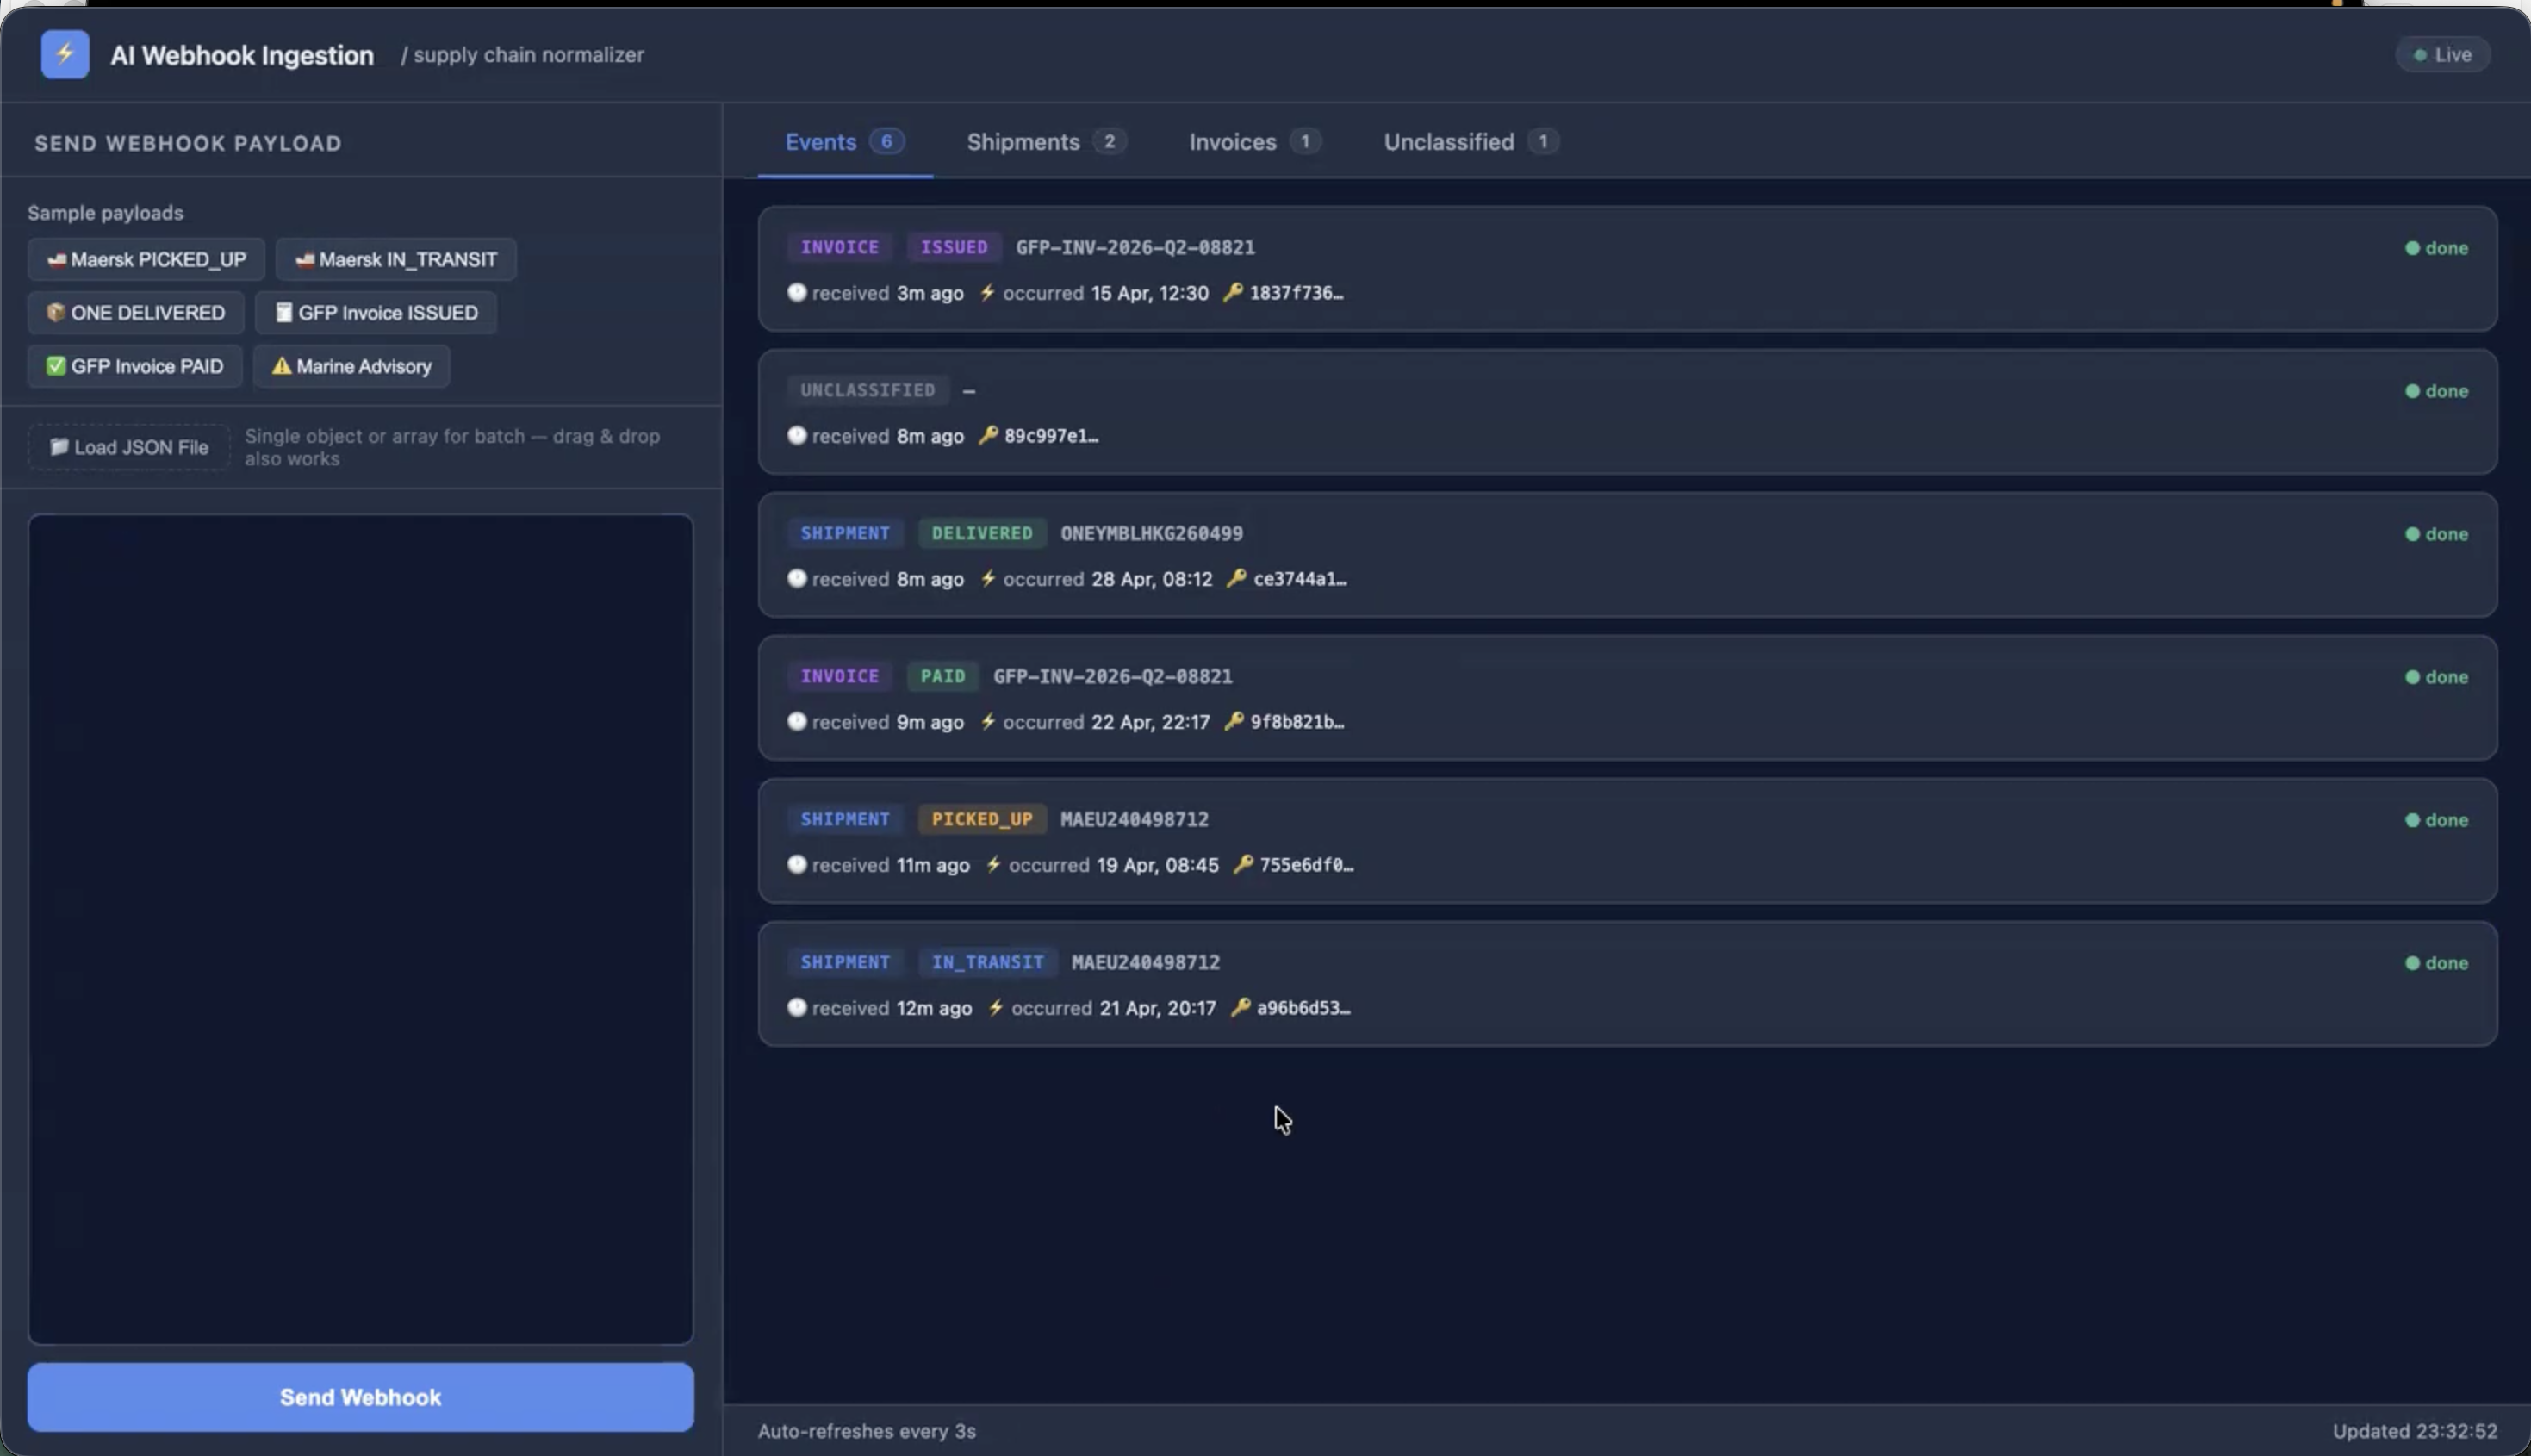Screen dimensions: 2531x1456
Task: Click clock icon next to received 12m ago
Action: click(797, 1007)
